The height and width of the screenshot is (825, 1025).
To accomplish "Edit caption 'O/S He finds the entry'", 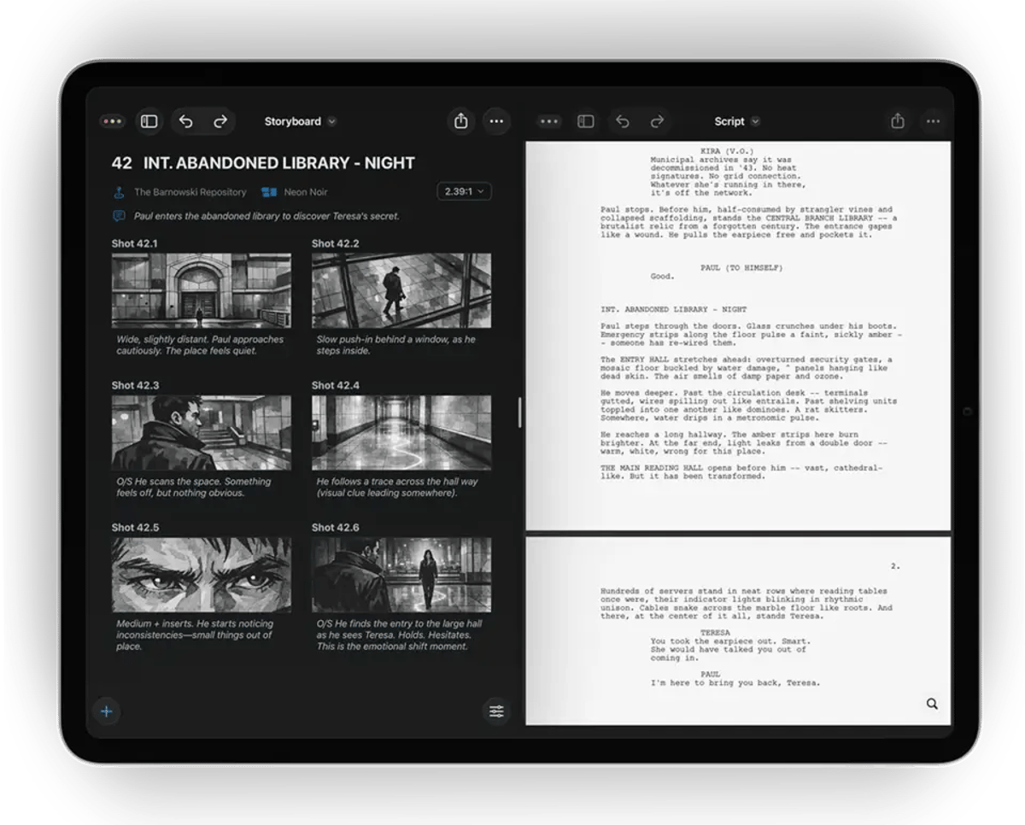I will (x=399, y=635).
